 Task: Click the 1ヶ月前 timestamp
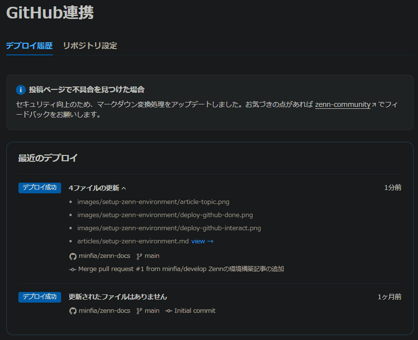[x=389, y=297]
